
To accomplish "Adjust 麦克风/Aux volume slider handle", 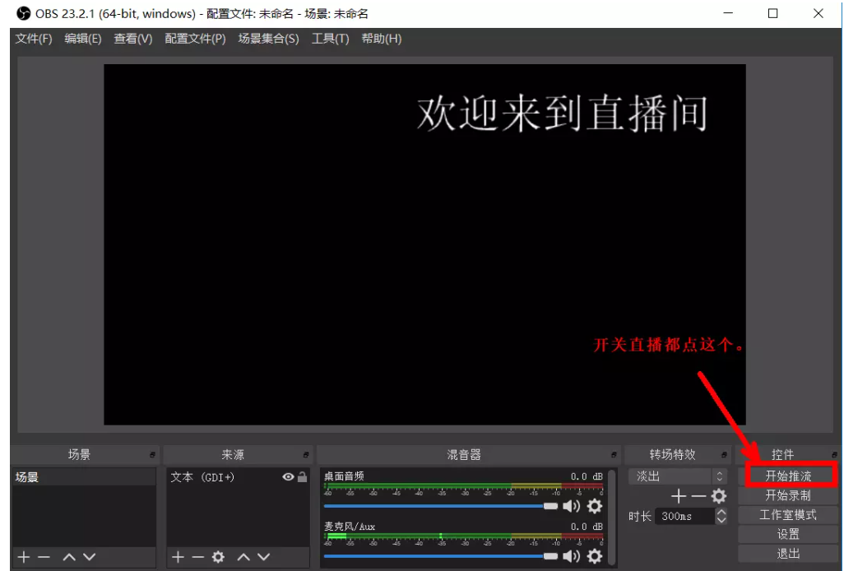I will pos(550,556).
